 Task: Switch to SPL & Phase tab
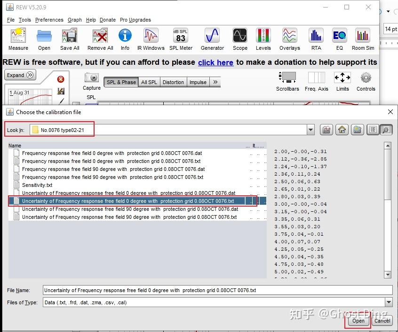point(121,82)
